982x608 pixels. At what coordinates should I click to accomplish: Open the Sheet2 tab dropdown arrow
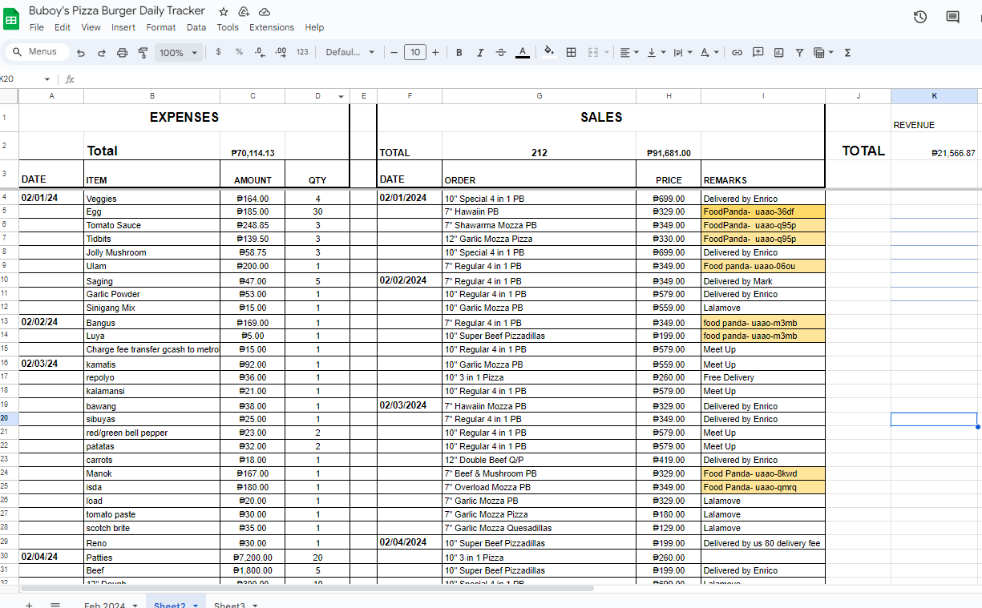point(196,605)
